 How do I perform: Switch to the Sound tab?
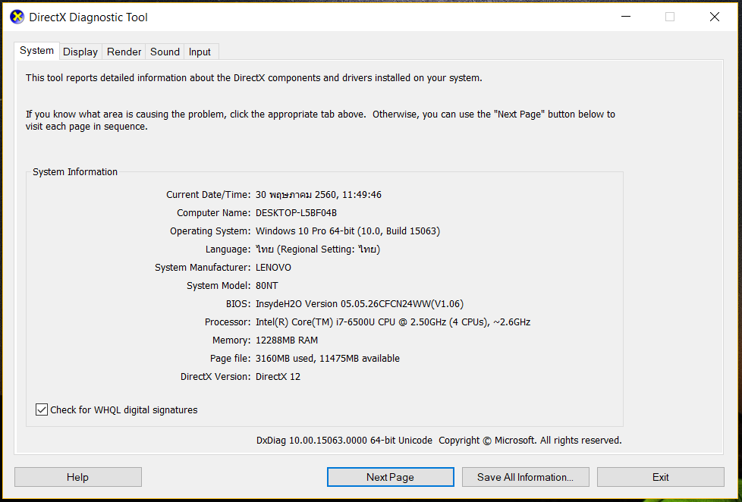pyautogui.click(x=165, y=52)
